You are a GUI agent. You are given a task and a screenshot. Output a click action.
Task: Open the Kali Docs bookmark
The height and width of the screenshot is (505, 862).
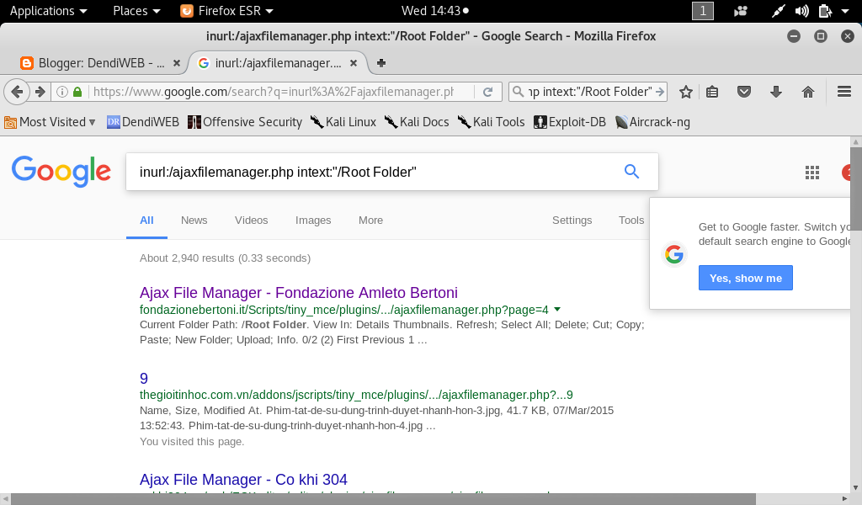(x=417, y=122)
